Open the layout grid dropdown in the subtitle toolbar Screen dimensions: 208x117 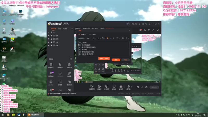127,38
